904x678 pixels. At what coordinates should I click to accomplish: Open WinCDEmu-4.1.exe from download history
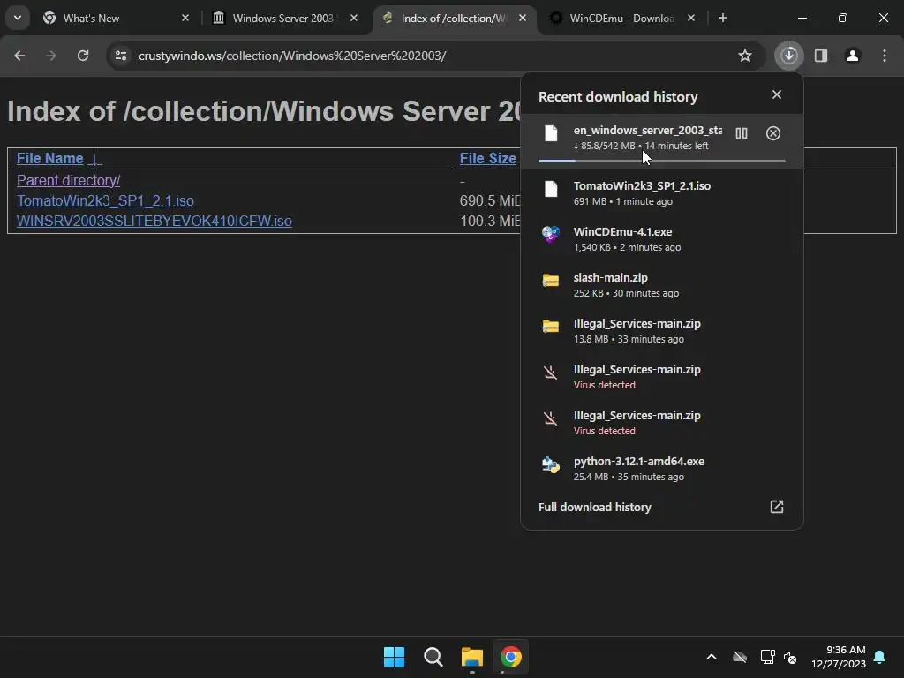coord(662,238)
